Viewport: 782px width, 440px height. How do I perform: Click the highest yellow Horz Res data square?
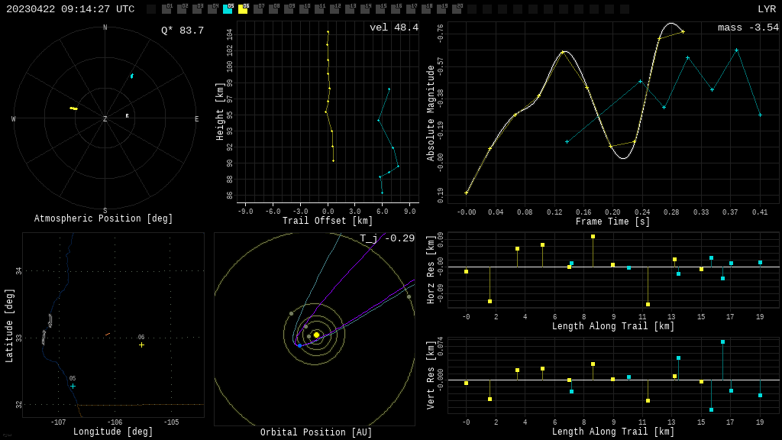pyautogui.click(x=593, y=237)
